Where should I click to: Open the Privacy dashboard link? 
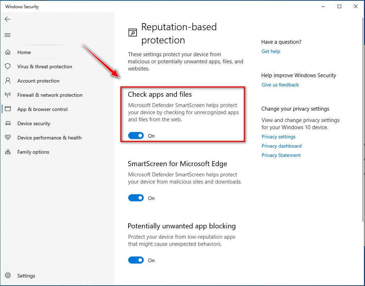tap(281, 146)
